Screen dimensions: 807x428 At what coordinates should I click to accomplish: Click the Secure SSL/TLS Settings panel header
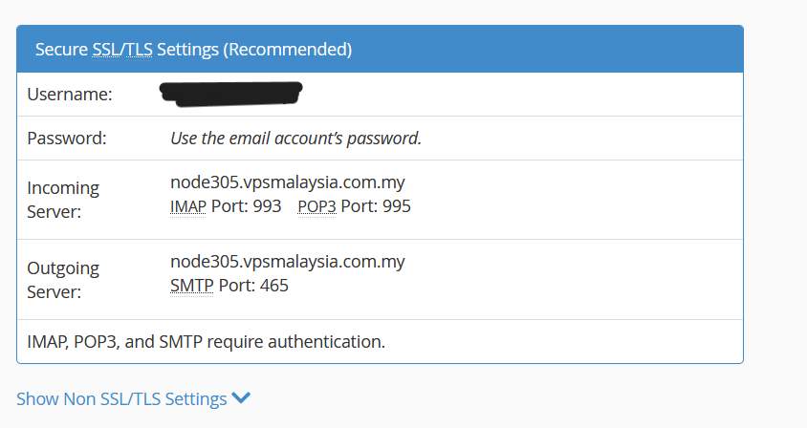point(380,50)
